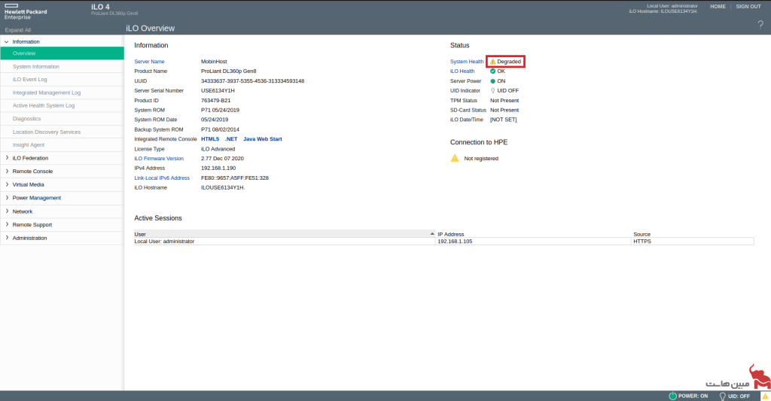Screen dimensions: 771x401
Task: Click Expand All in the sidebar
Action: tap(18, 30)
